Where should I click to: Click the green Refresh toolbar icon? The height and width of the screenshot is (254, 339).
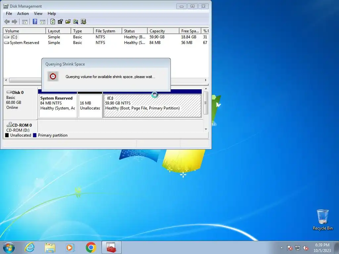[x=53, y=21]
